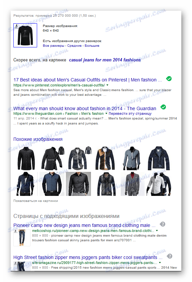Open 'Похожие изображения' similar images heading

38,139
